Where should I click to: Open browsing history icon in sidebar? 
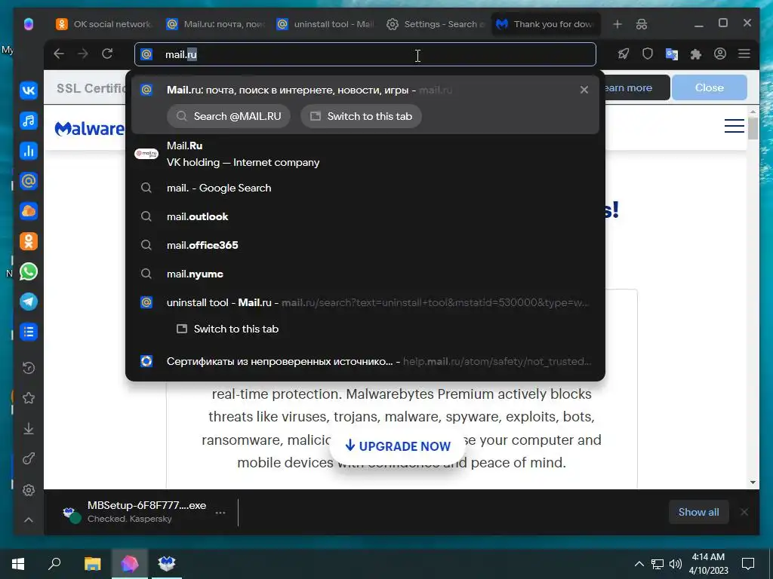[x=29, y=368]
